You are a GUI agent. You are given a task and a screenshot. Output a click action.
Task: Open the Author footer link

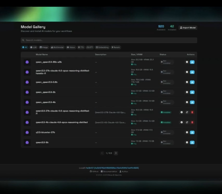124,171
